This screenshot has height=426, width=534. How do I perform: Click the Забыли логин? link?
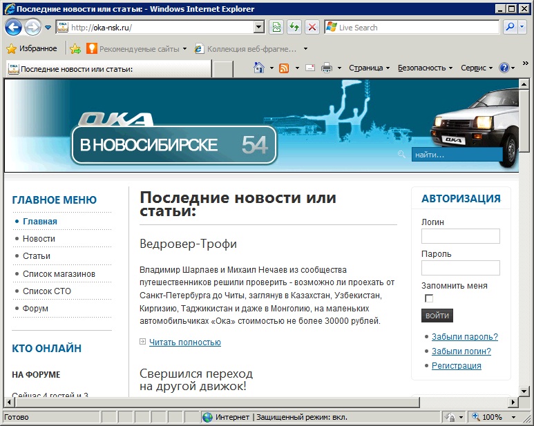tap(461, 351)
